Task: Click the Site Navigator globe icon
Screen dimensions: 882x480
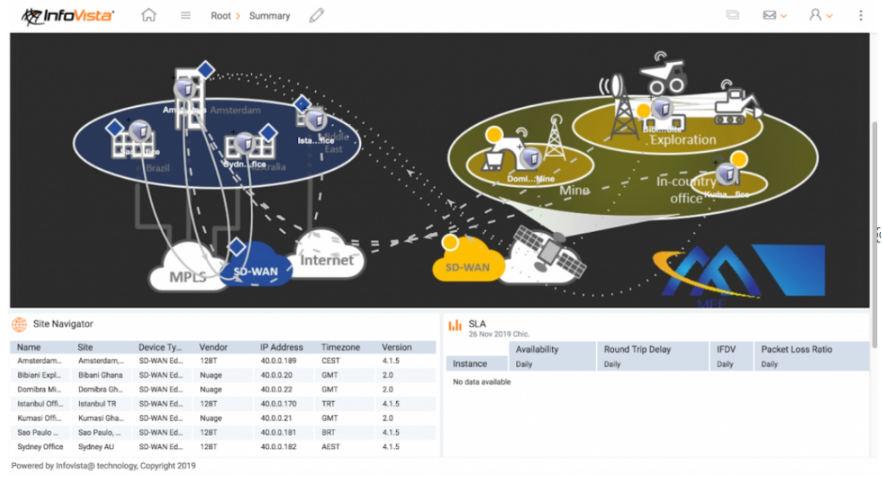Action: tap(19, 324)
